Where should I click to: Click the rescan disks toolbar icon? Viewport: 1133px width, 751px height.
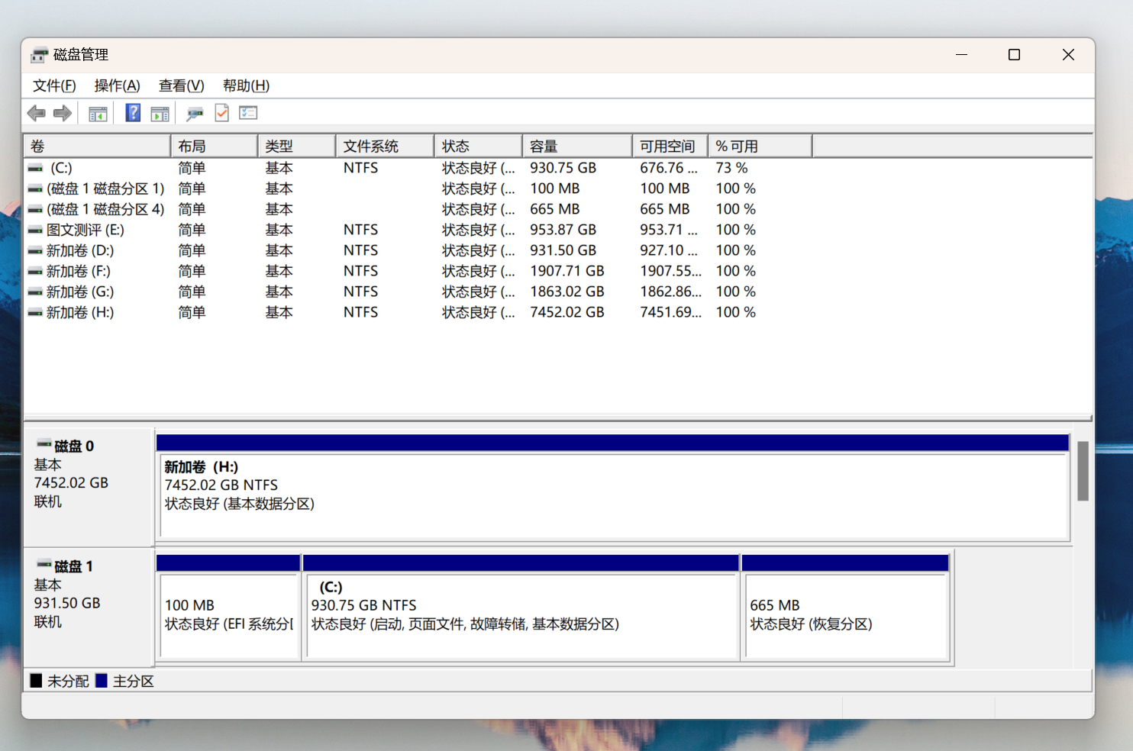[x=195, y=114]
